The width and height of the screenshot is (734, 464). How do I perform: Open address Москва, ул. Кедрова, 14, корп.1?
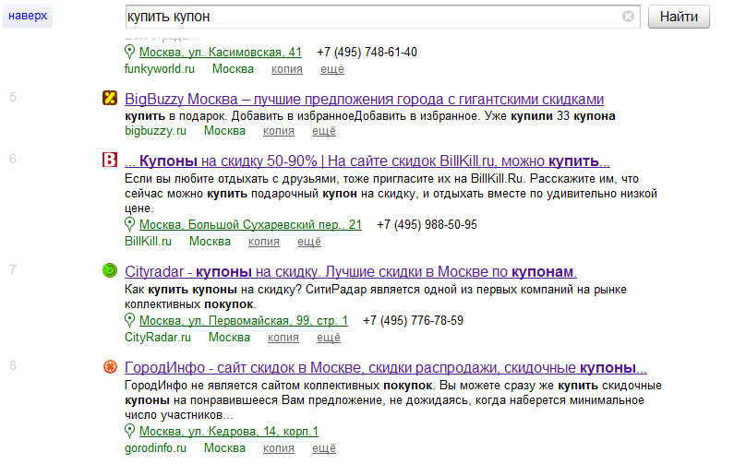229,431
